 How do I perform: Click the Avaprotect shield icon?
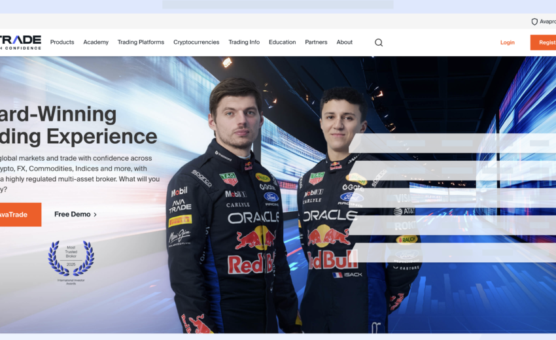534,22
